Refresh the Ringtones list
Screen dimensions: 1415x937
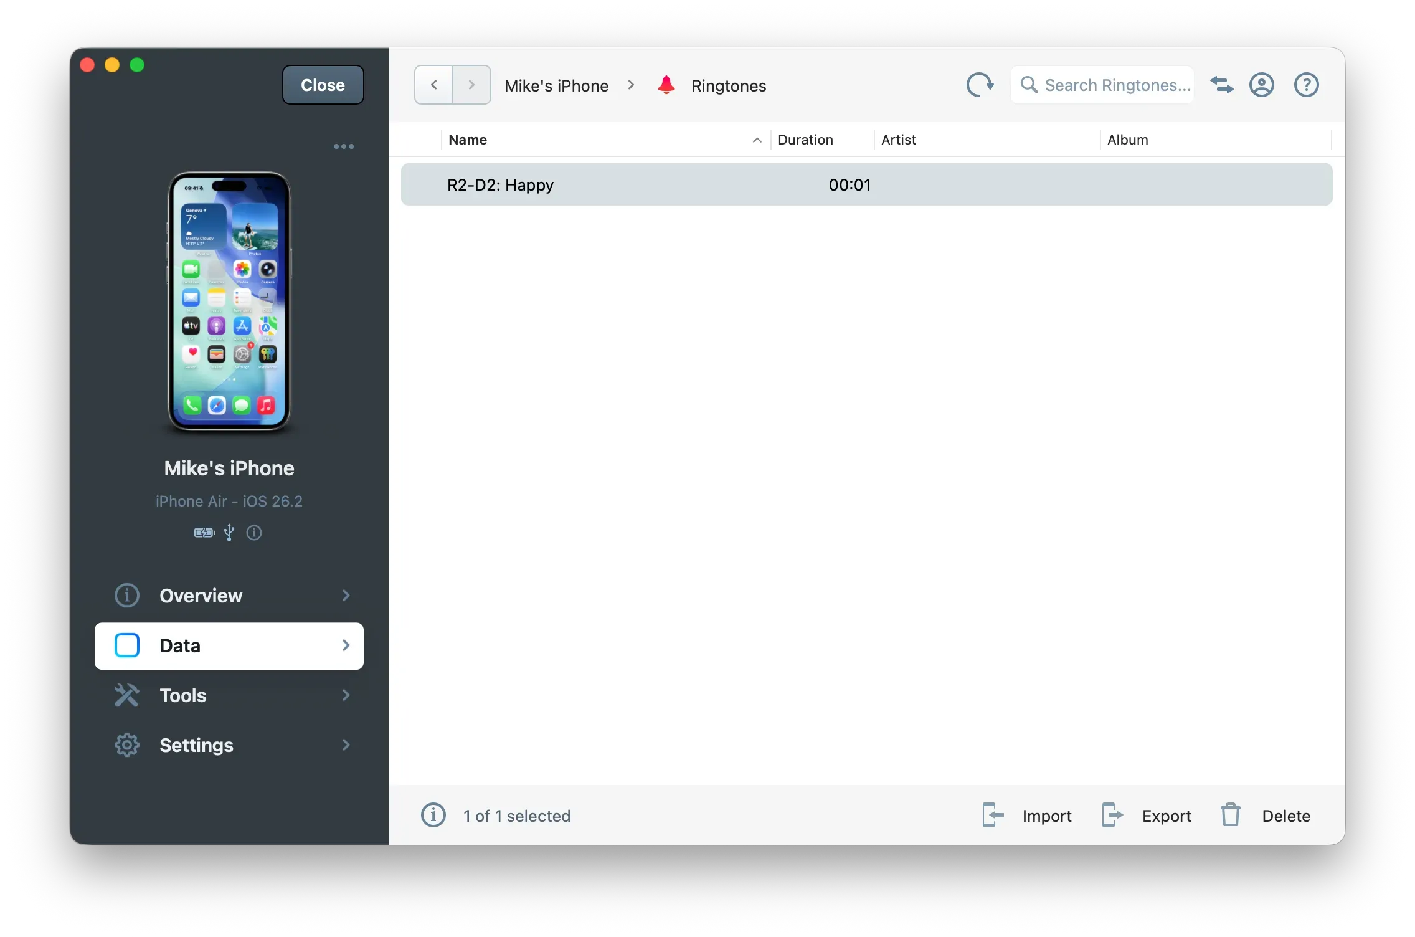pos(980,85)
